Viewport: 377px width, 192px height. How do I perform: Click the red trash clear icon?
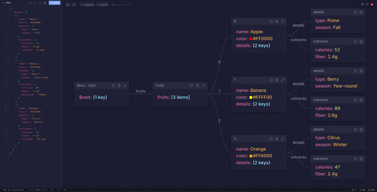coord(45,3)
